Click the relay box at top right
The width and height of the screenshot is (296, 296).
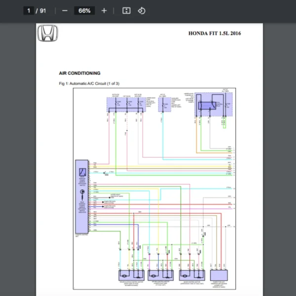pyautogui.click(x=211, y=104)
